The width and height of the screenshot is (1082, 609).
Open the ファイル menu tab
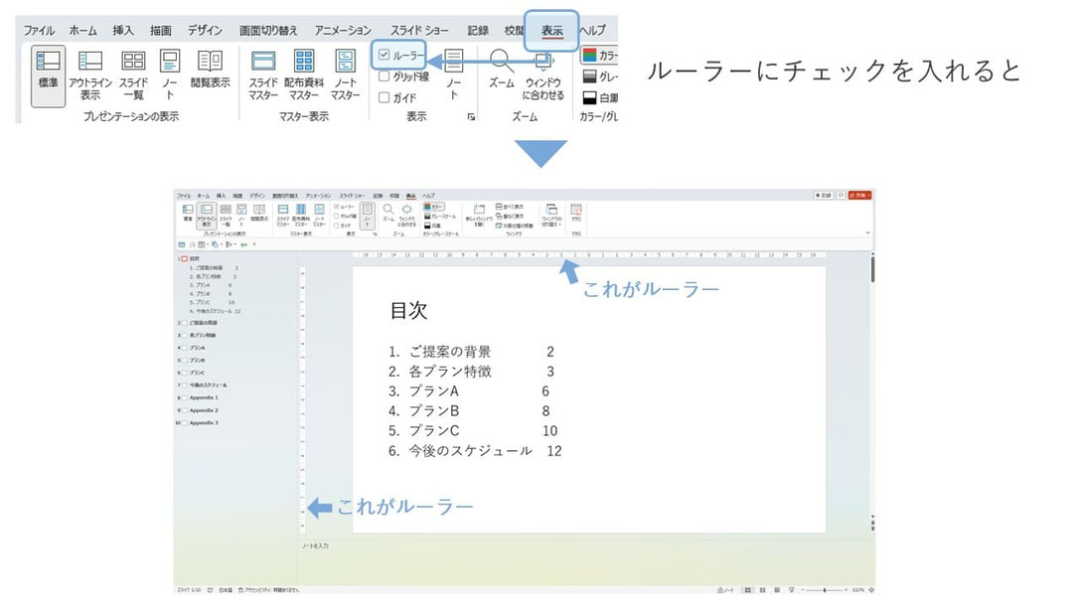point(39,31)
